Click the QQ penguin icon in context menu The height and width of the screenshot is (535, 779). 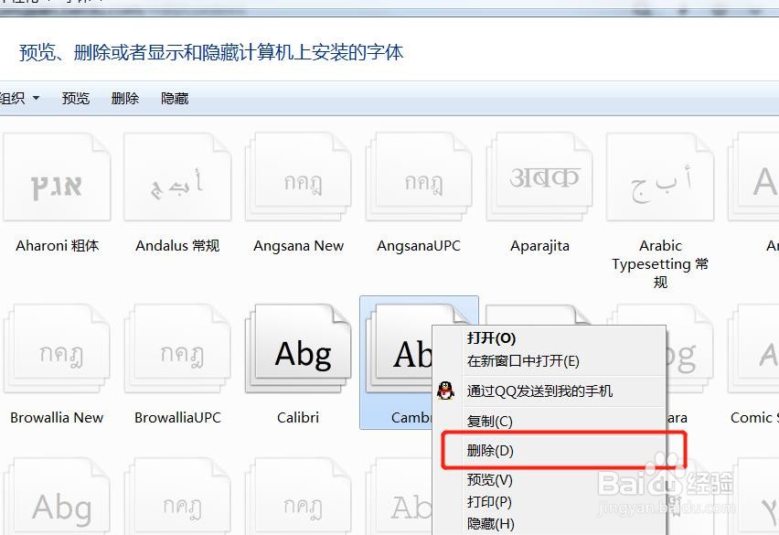tap(445, 391)
